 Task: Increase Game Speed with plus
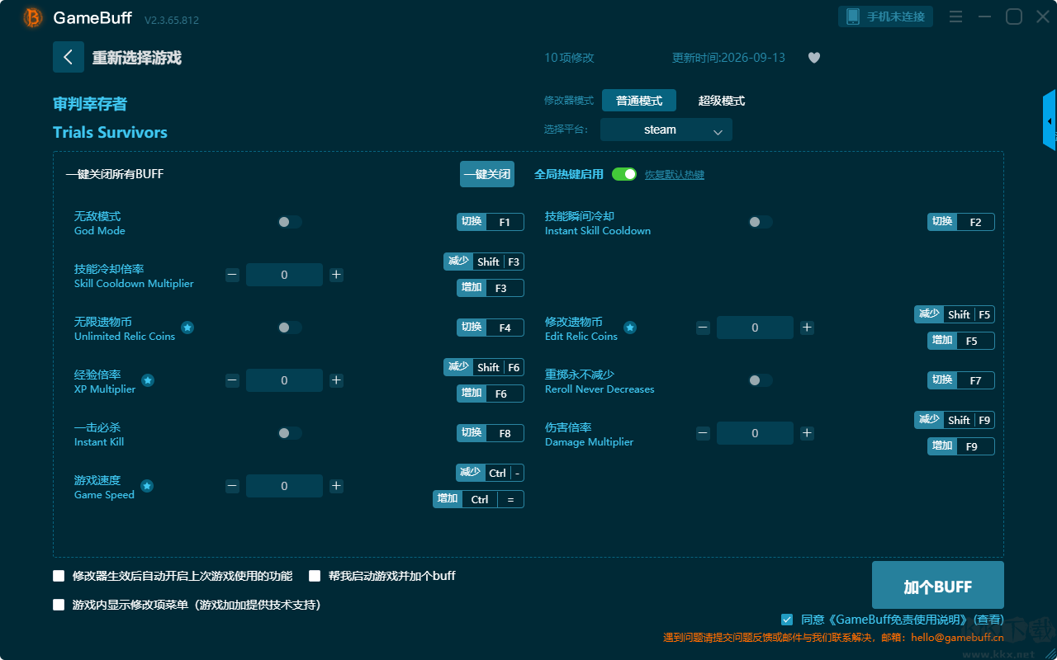[x=336, y=486]
